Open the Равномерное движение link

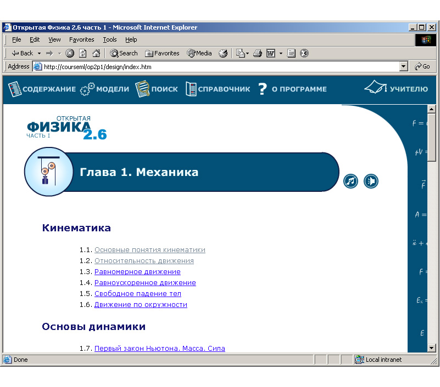coord(137,272)
